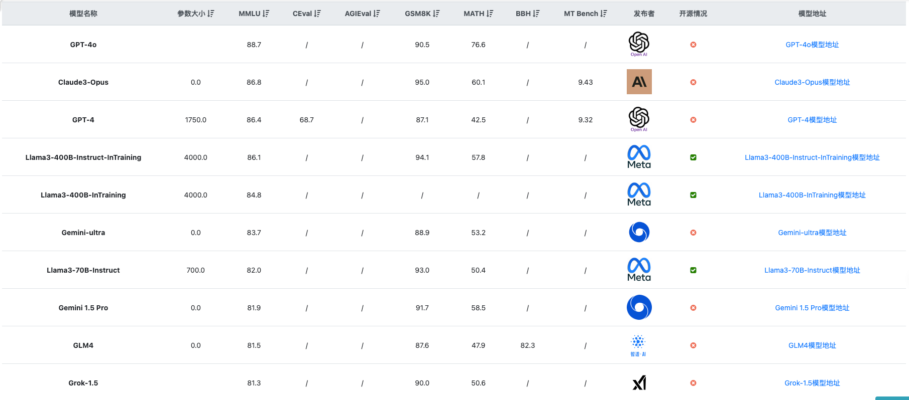
Task: Open the GLM4模型地址 link
Action: [812, 345]
